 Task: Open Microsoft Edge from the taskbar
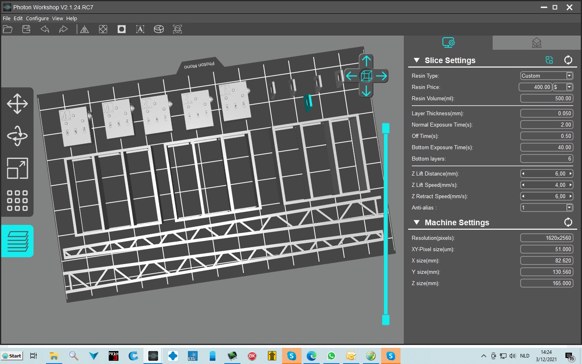click(x=312, y=356)
